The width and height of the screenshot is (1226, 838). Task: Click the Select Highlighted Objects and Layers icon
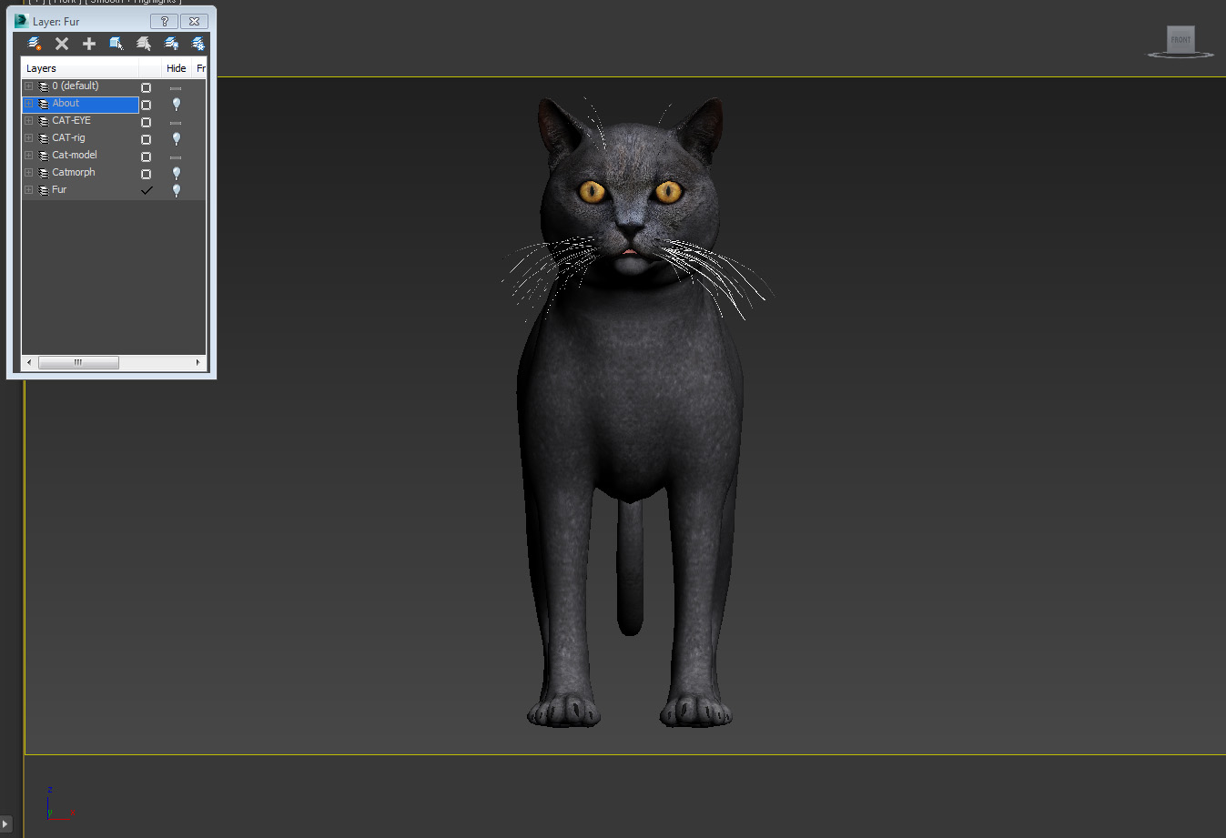pos(116,43)
